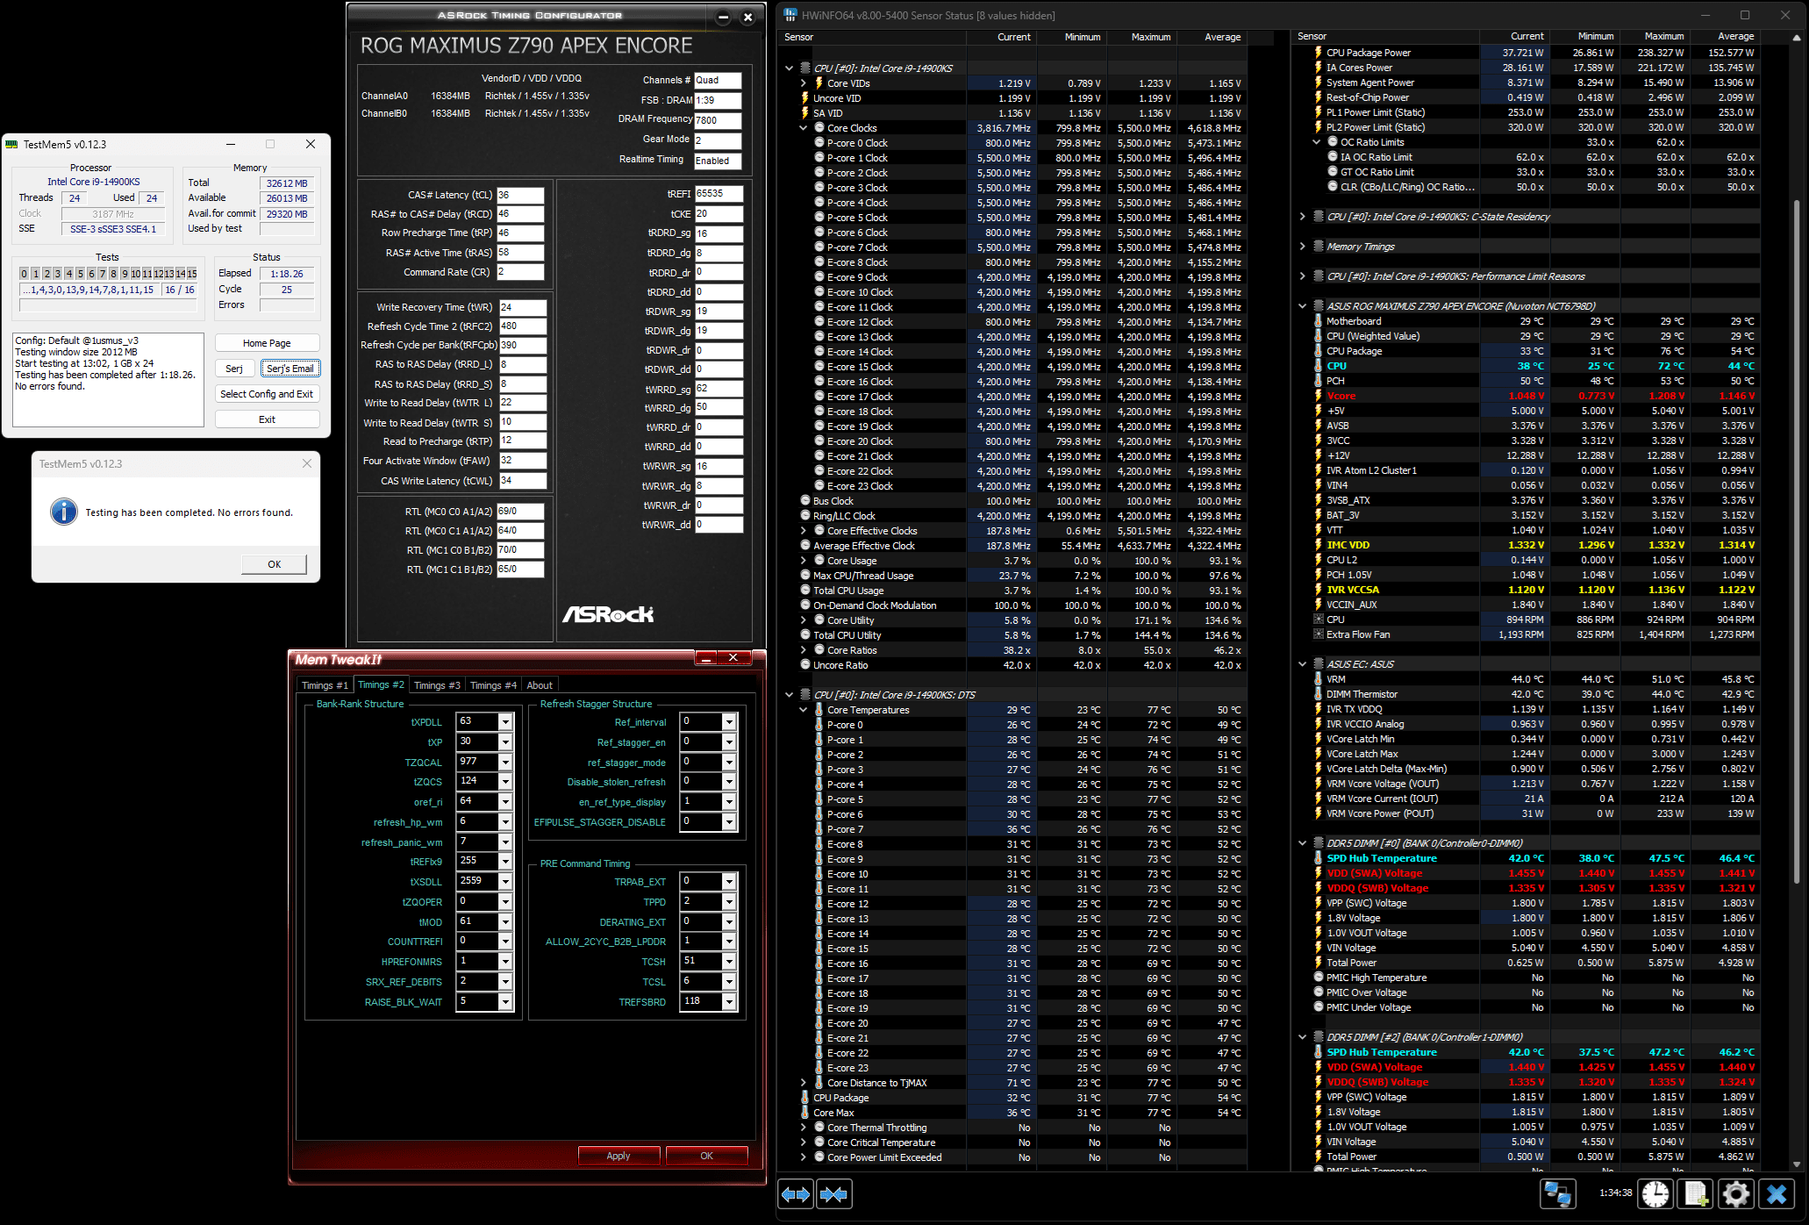The width and height of the screenshot is (1809, 1225).
Task: Click the collapse-columns inward arrows icon in HWiNFO
Action: 833,1194
